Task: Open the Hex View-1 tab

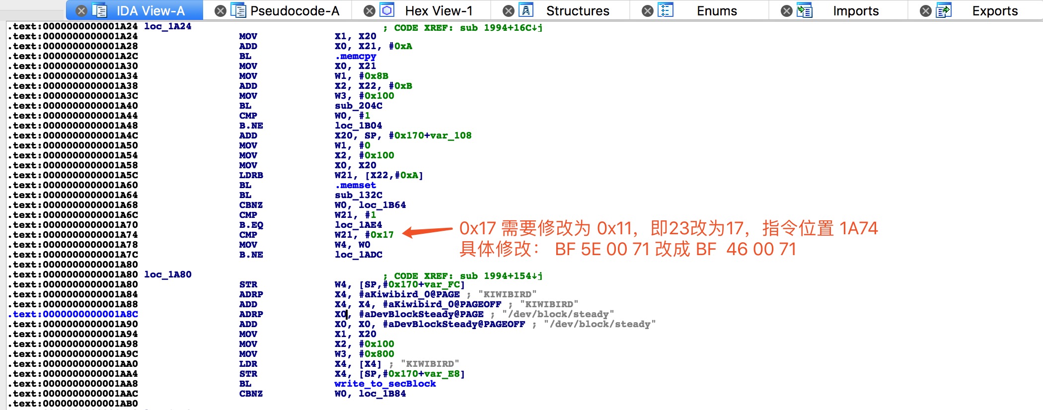Action: pyautogui.click(x=439, y=11)
